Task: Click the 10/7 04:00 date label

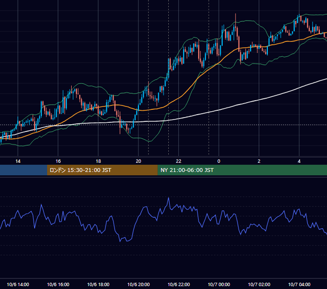Action: (299, 284)
